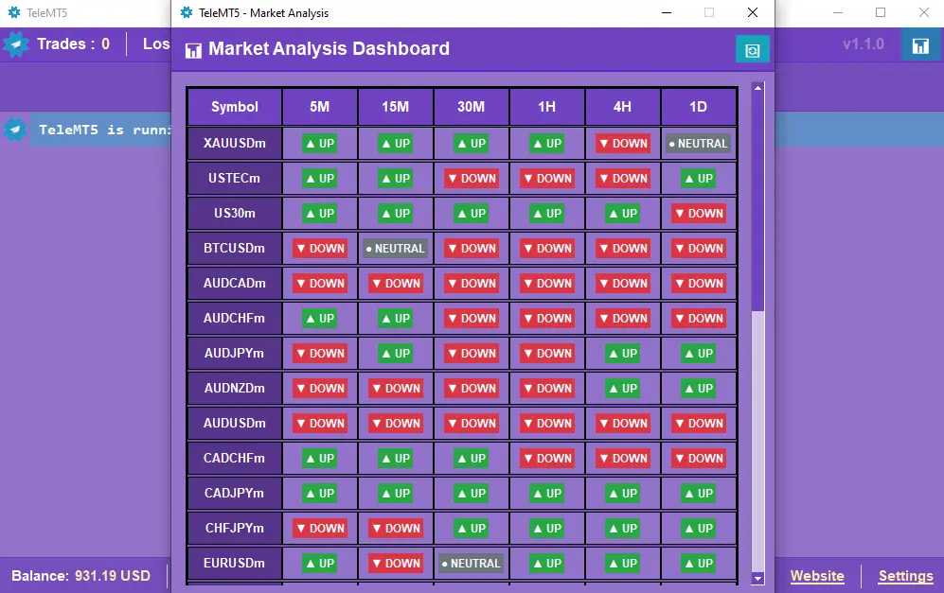Click the Telegram icon beside the running message
This screenshot has height=593, width=944.
coord(15,130)
